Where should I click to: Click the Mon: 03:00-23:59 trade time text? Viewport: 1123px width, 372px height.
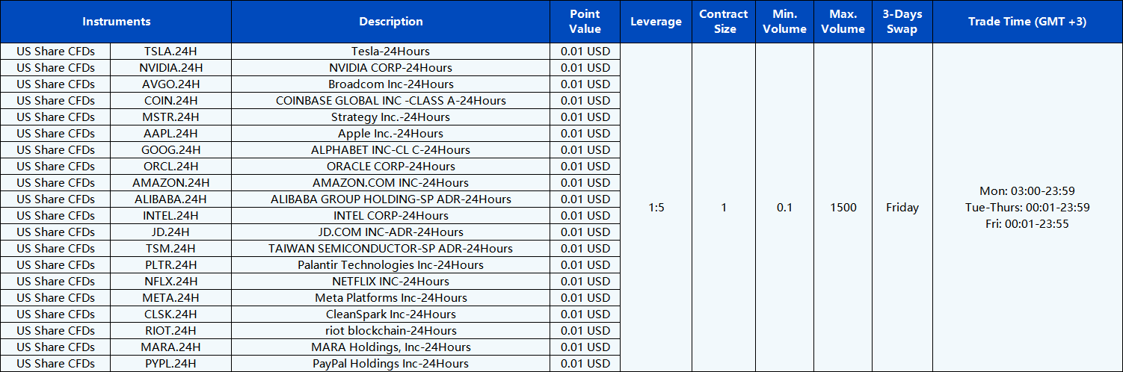[x=1027, y=191]
